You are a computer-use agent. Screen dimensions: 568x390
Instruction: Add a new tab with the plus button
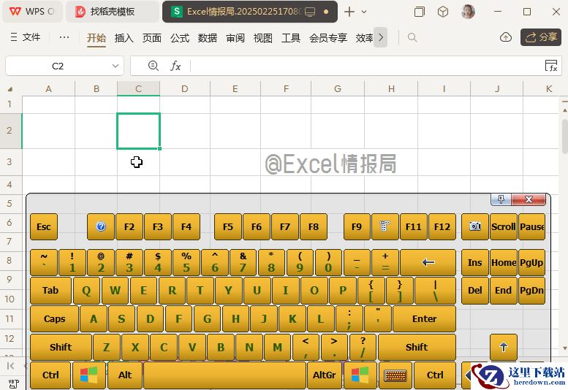coord(349,12)
